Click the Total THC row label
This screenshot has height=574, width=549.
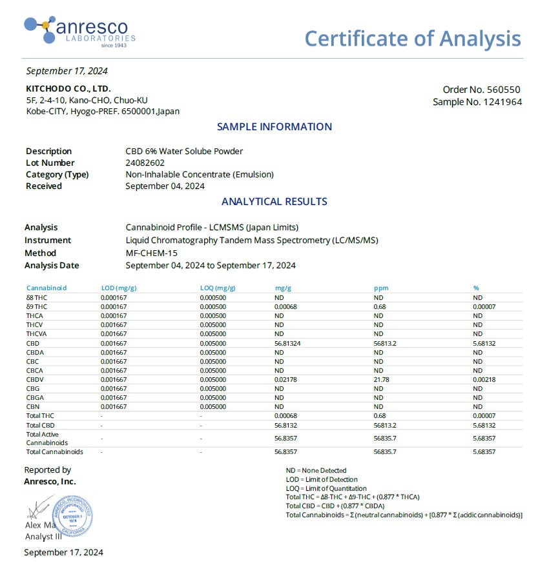coord(40,416)
